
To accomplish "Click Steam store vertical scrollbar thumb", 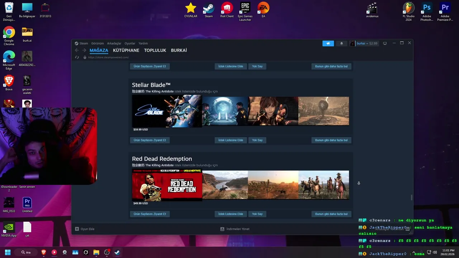I will click(411, 197).
